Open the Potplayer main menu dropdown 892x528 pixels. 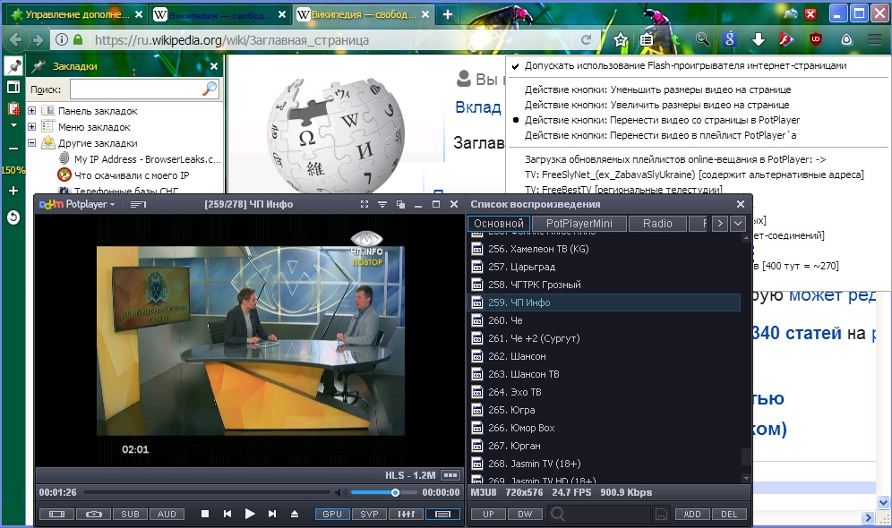click(x=77, y=205)
